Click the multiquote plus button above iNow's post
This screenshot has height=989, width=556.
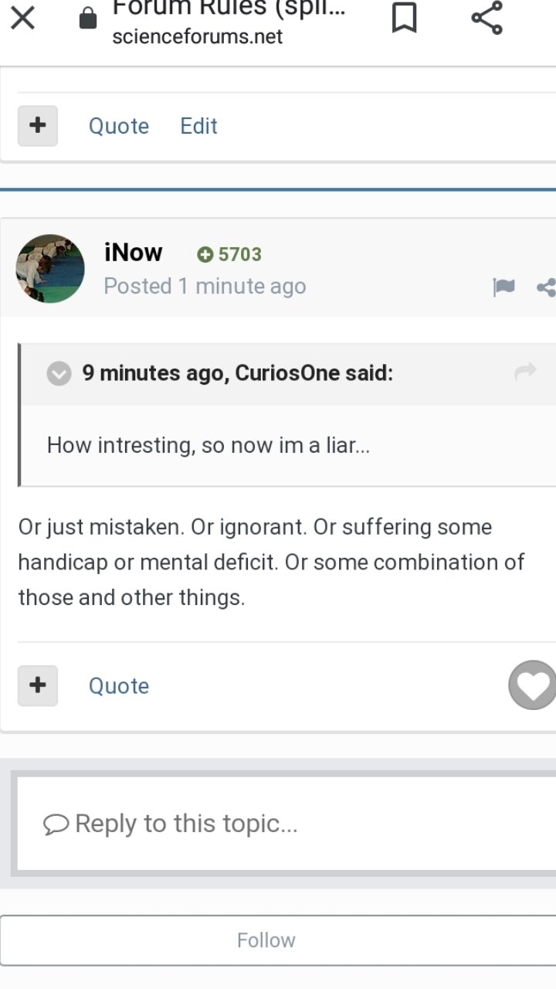click(38, 125)
